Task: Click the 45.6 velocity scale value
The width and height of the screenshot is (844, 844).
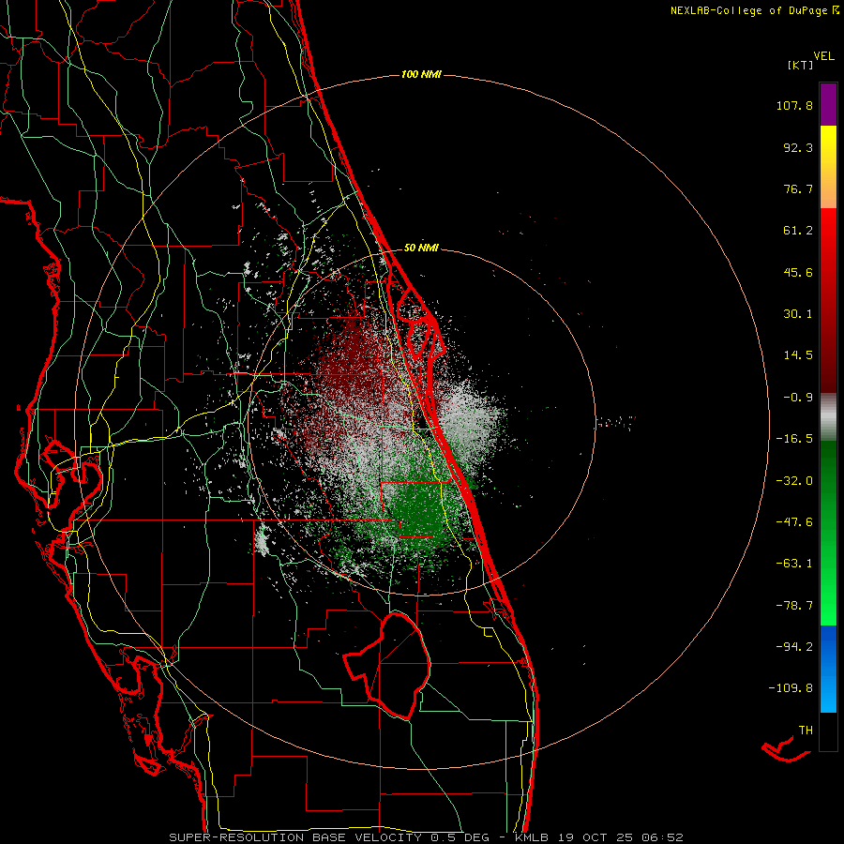Action: click(x=798, y=272)
